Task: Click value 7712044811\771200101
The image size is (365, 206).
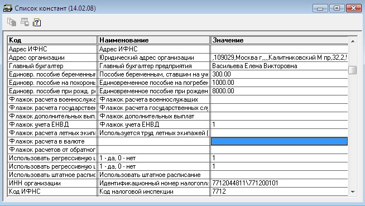Action: click(279, 183)
